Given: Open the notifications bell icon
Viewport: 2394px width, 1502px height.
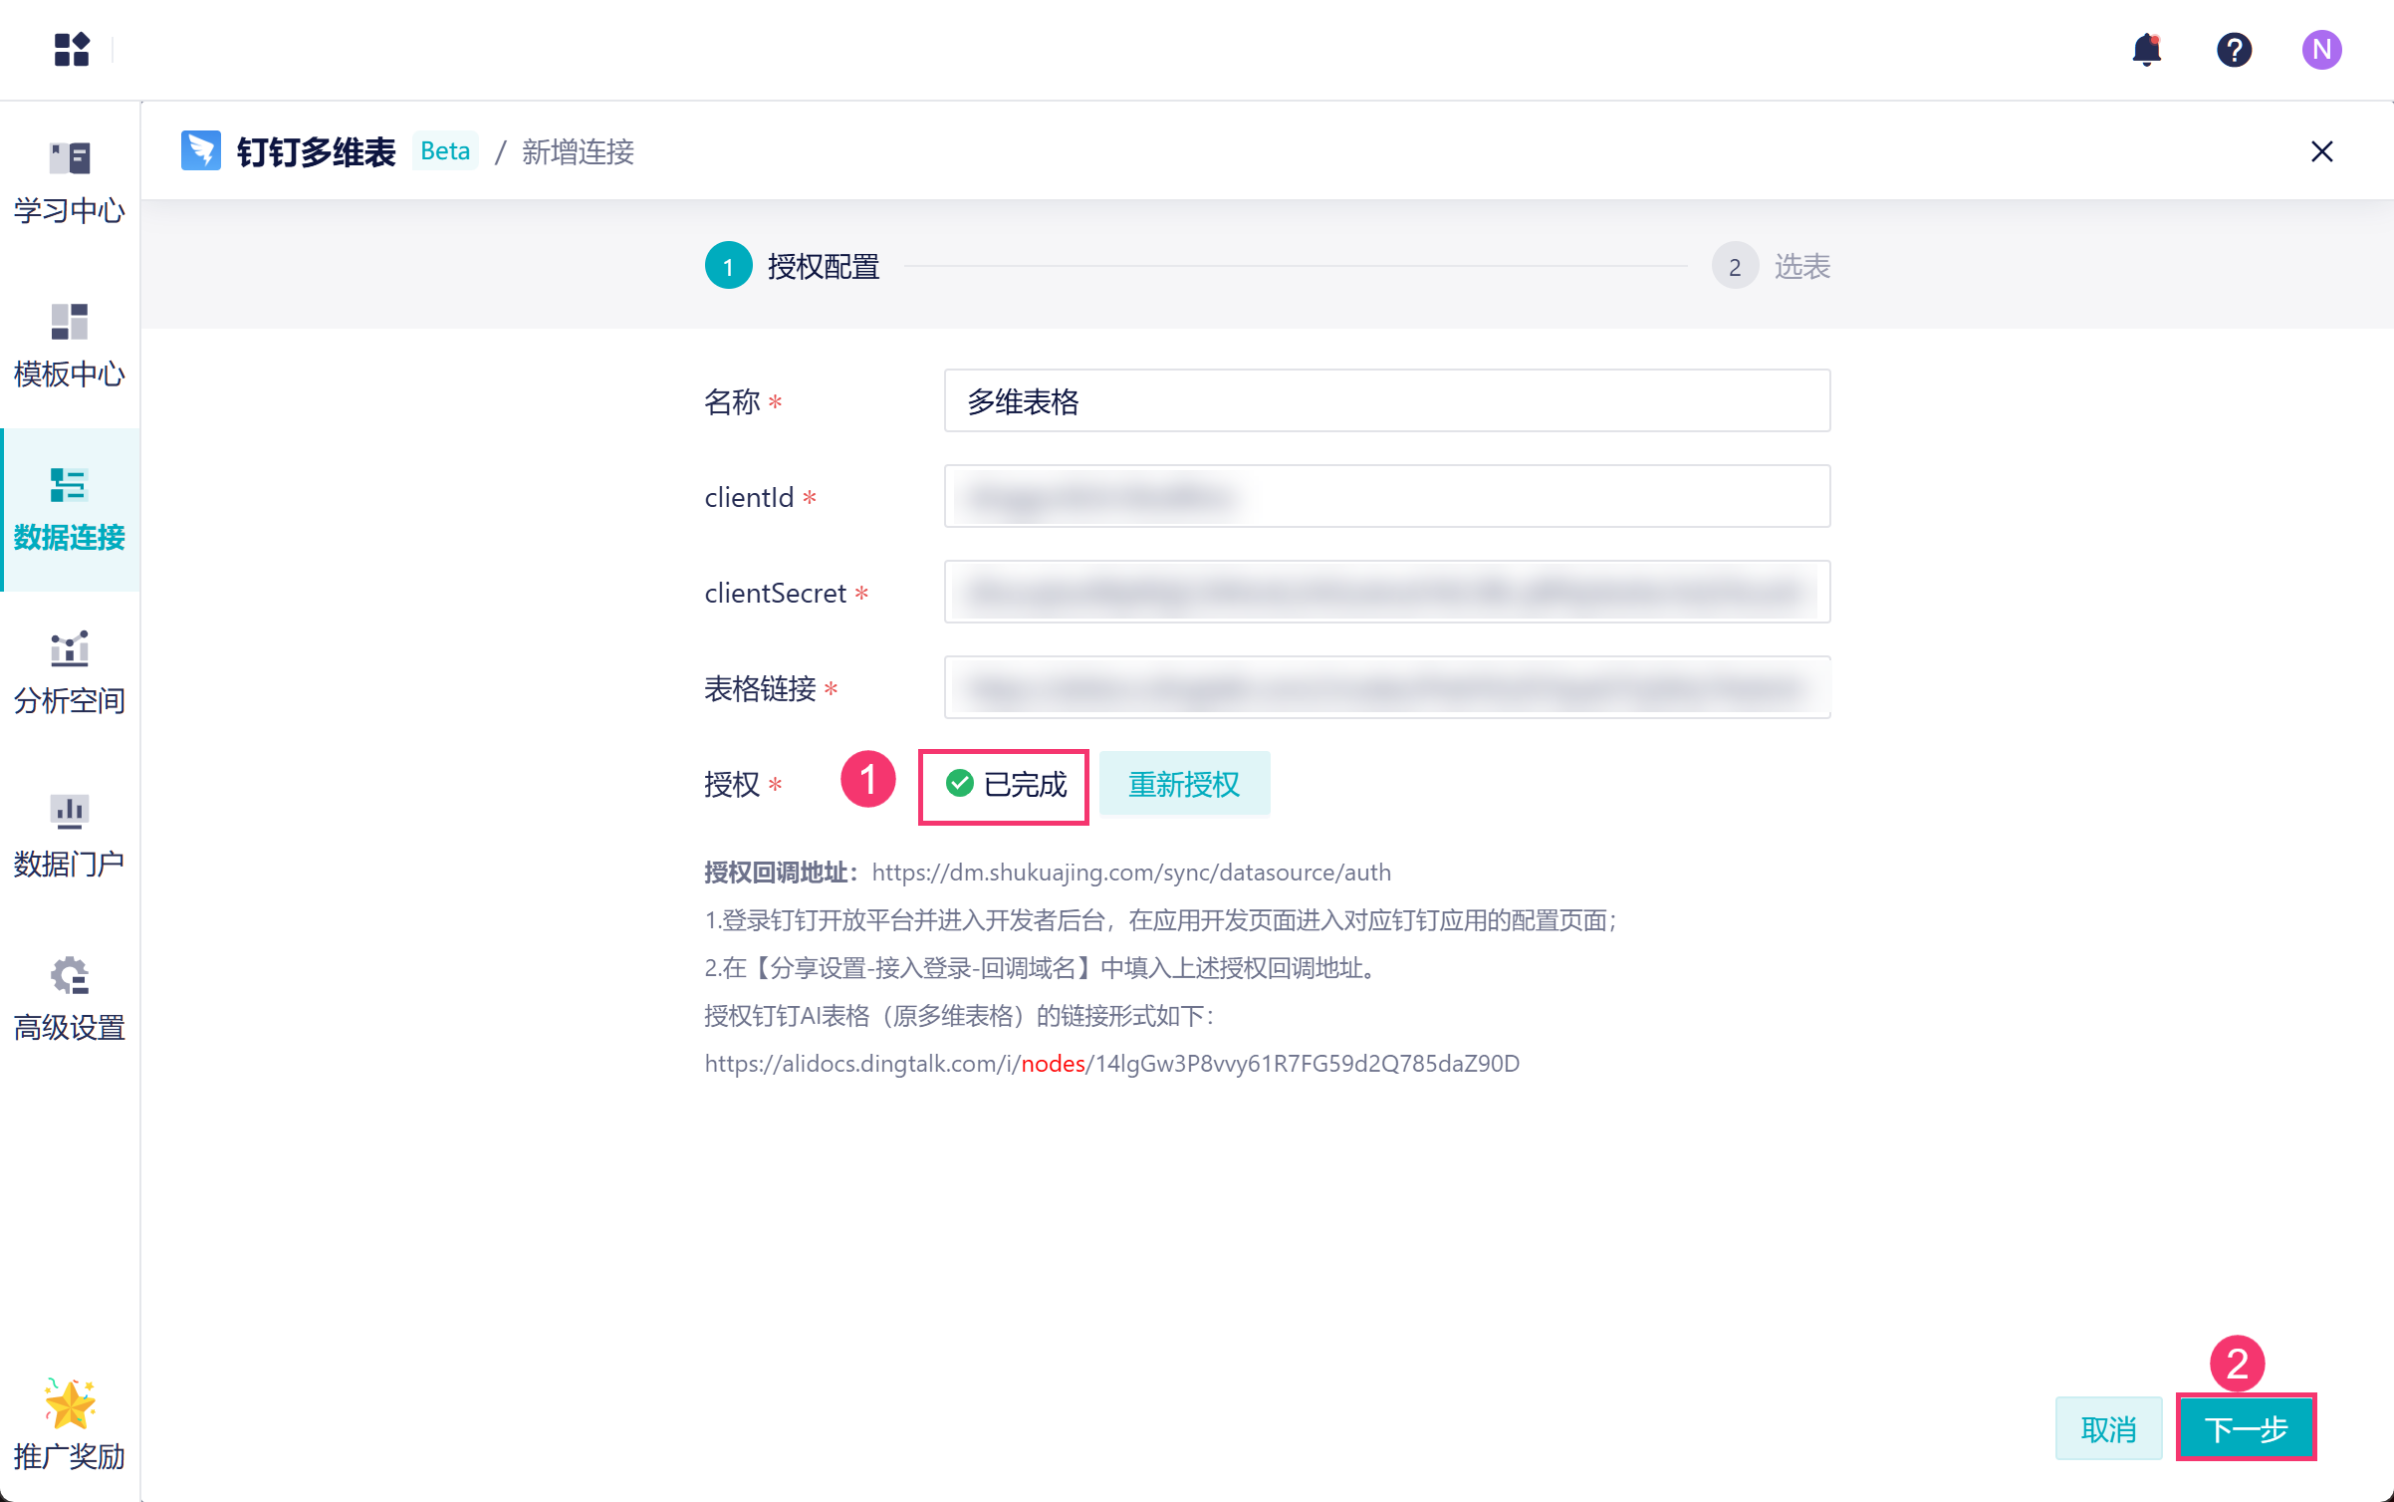Looking at the screenshot, I should click(x=2147, y=49).
